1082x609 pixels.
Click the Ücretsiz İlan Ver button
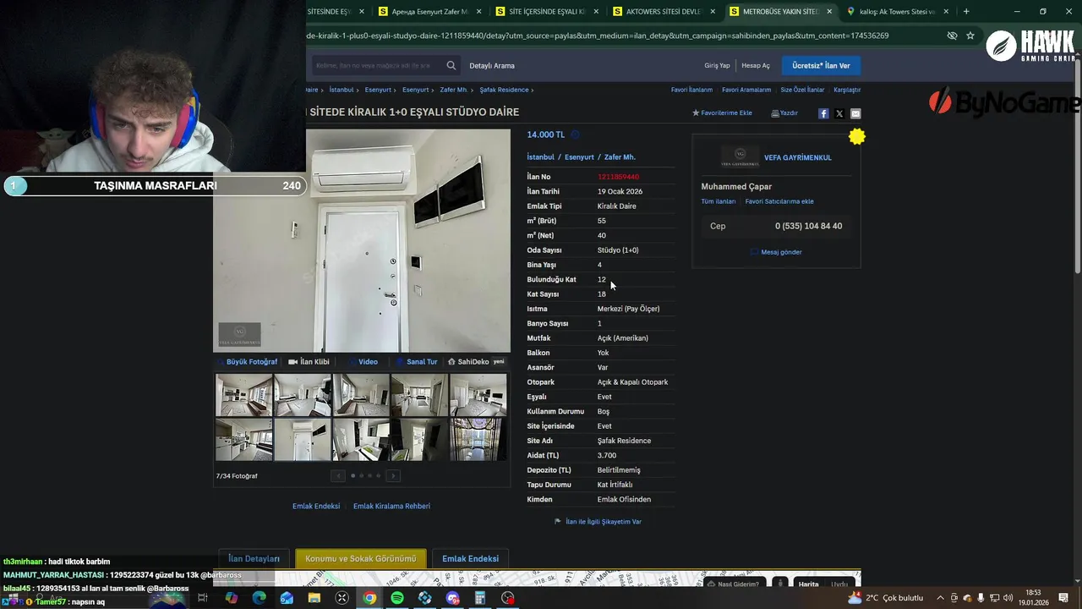point(821,65)
